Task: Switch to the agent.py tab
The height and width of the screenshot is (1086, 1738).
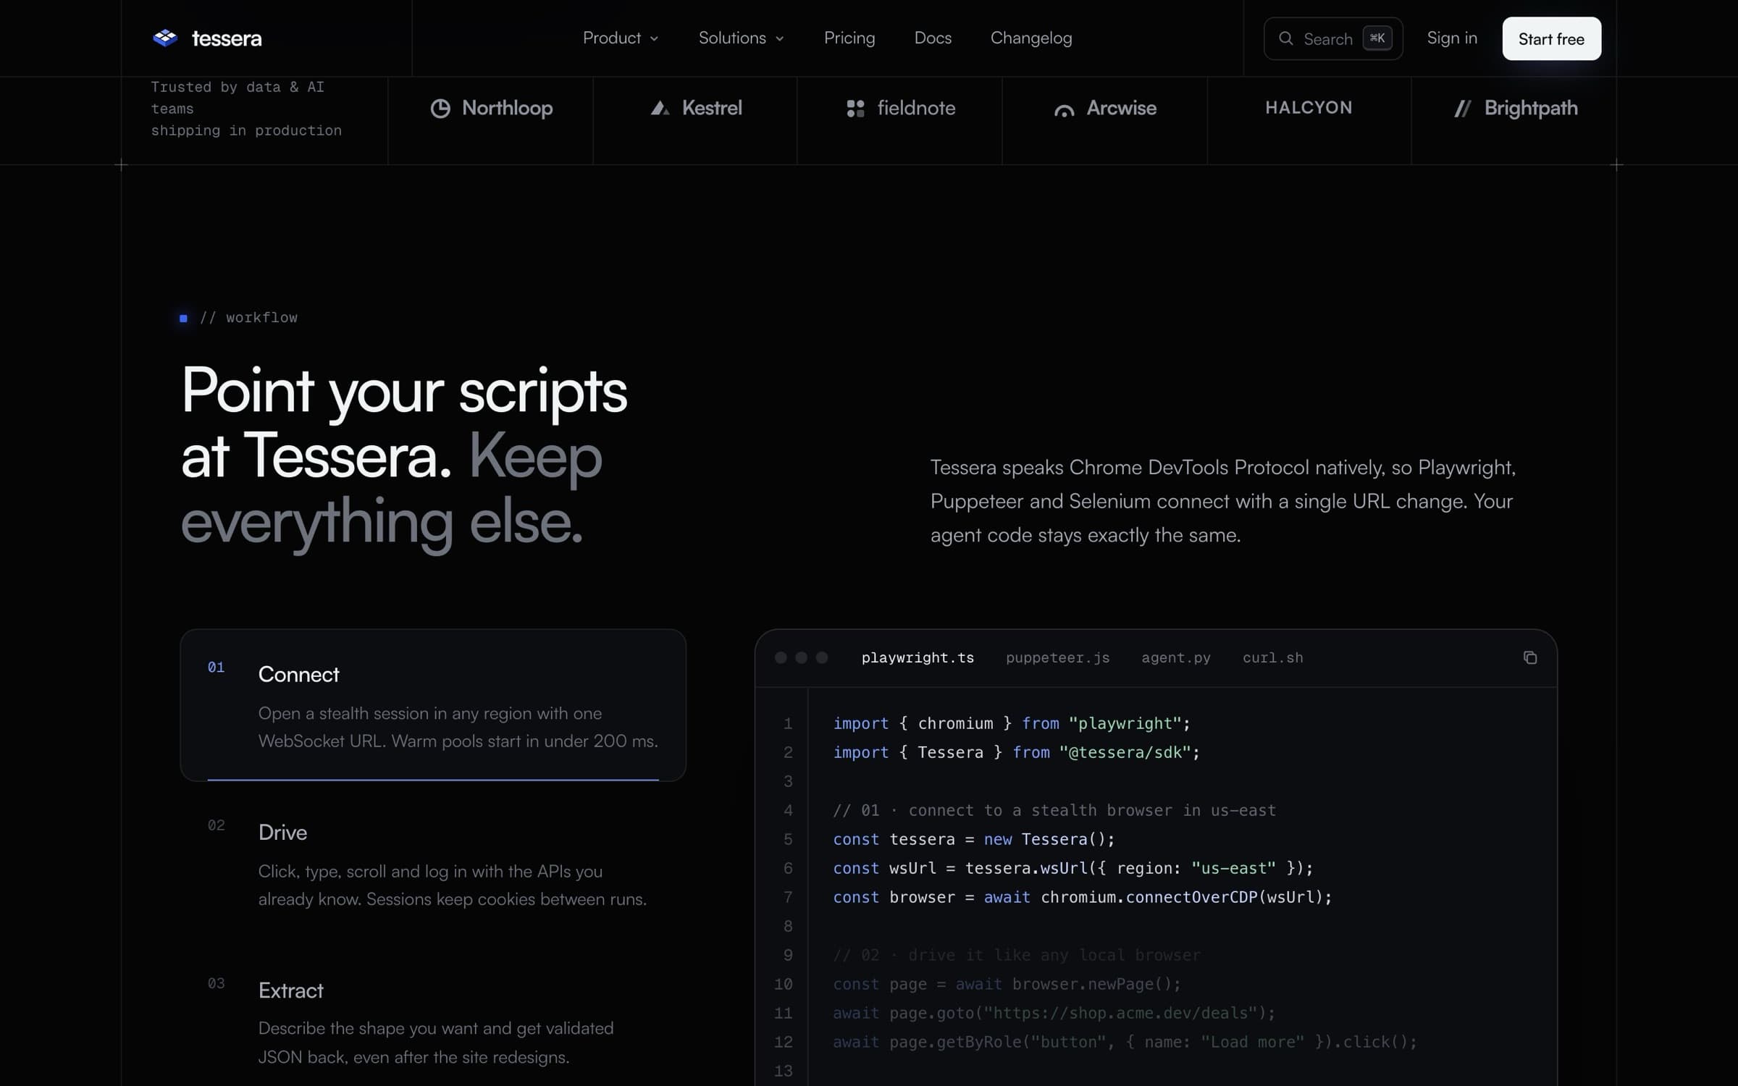Action: [x=1176, y=657]
